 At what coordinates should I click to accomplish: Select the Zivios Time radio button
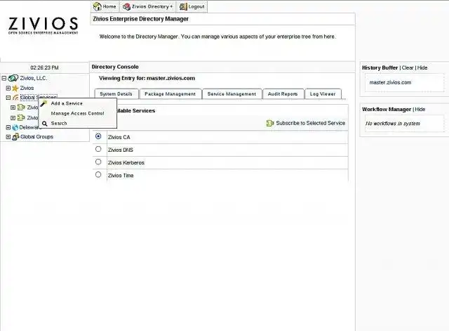pos(98,174)
